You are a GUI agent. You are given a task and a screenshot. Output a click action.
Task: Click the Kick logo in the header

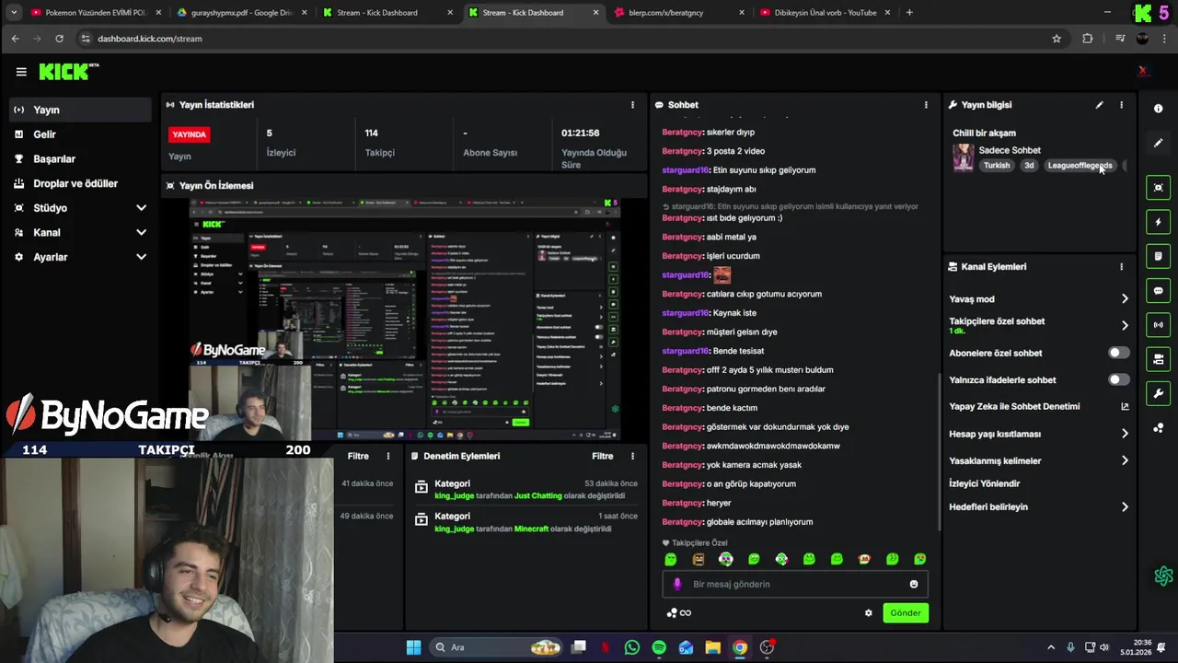pos(68,71)
